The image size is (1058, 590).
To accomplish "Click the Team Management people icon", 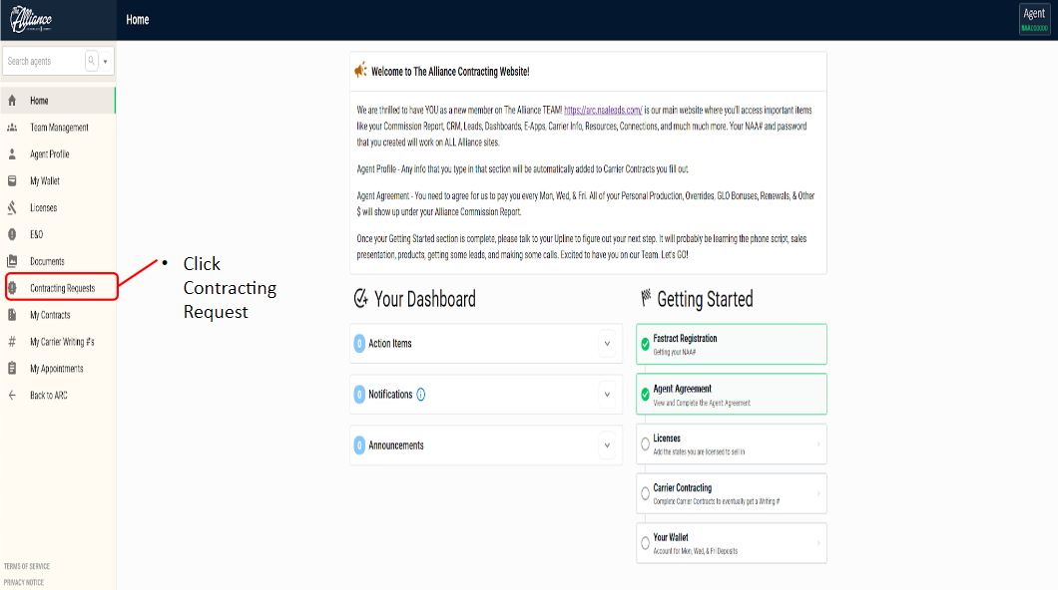I will point(12,128).
